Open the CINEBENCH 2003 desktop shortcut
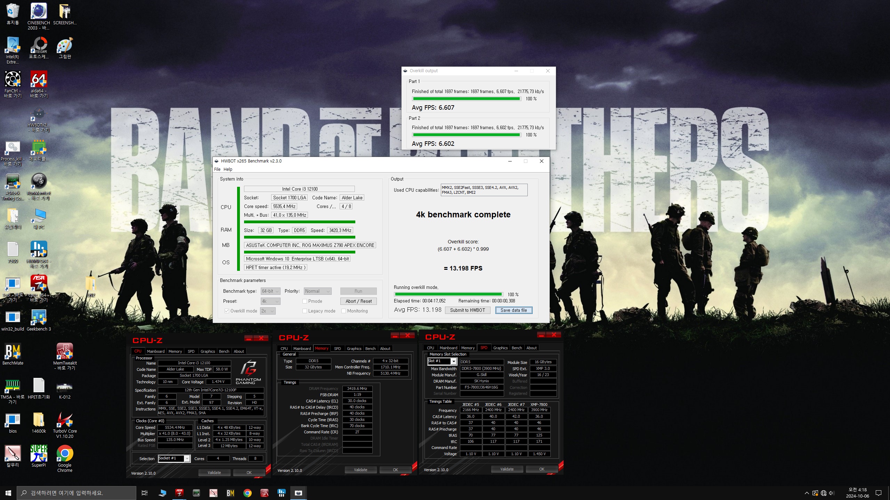The image size is (890, 500). click(x=39, y=16)
